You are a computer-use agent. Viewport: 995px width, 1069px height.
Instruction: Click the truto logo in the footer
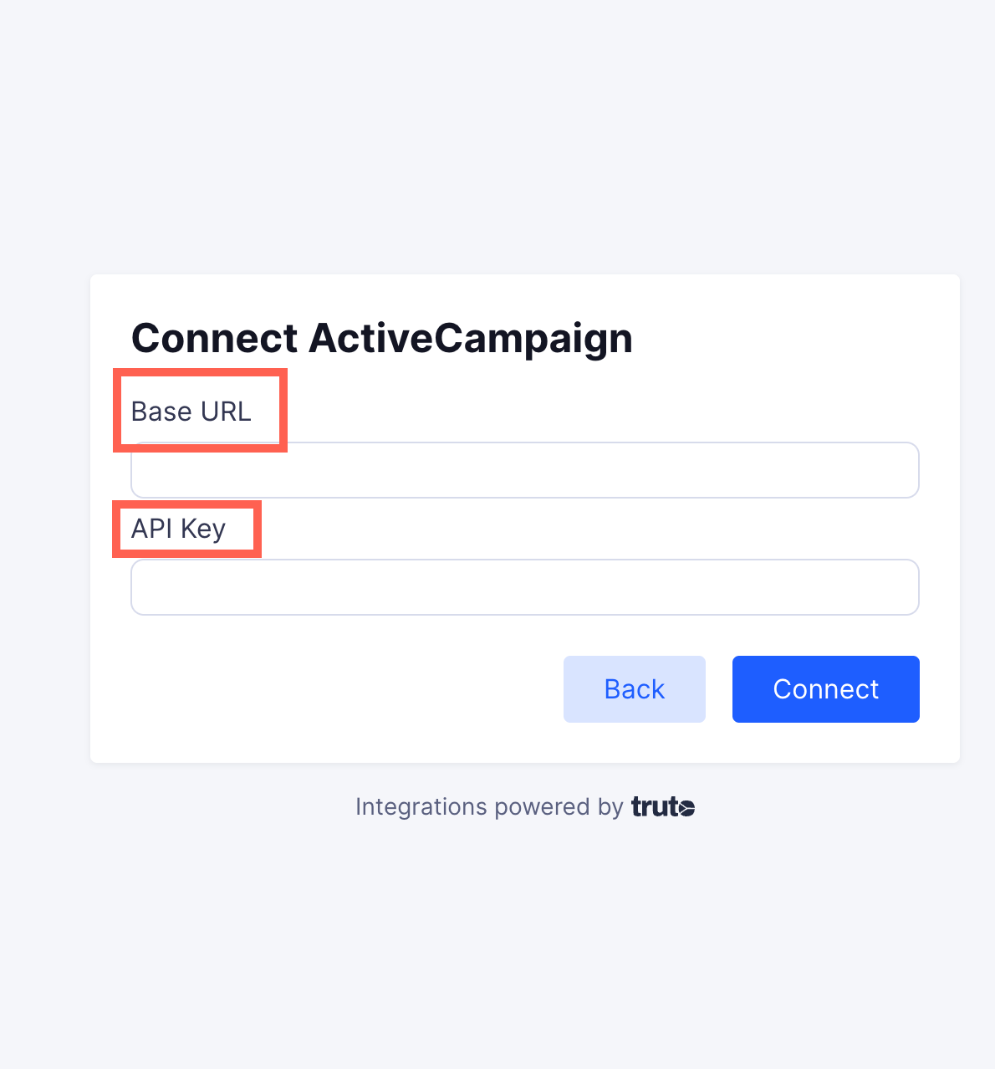tap(663, 807)
